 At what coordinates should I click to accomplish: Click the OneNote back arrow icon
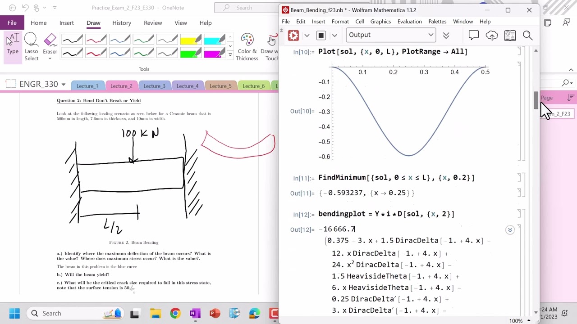(x=12, y=8)
